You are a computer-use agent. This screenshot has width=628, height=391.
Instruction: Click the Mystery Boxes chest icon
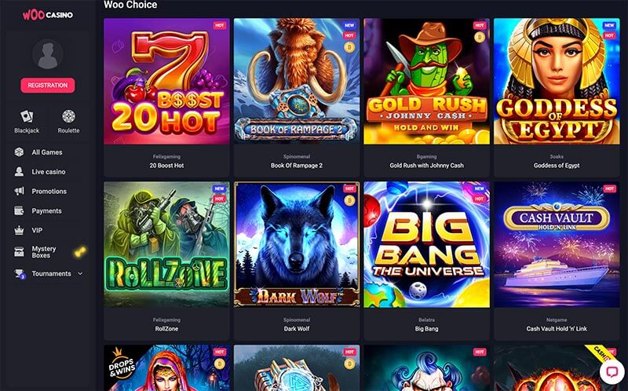[19, 251]
